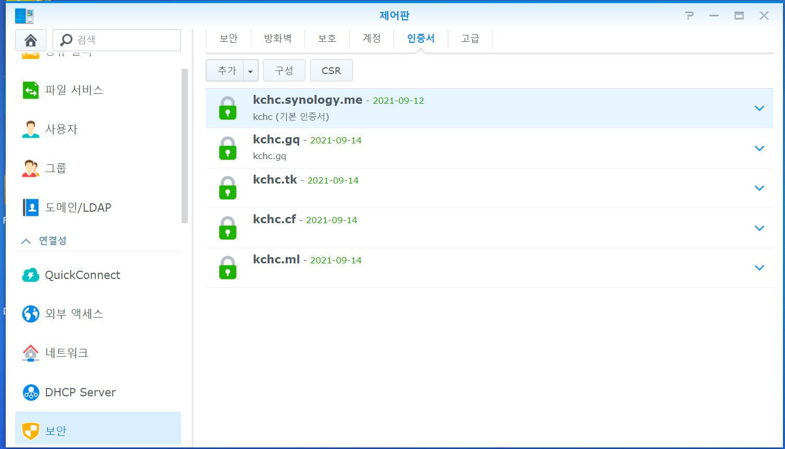Select the kchc.ml certificate title
Image resolution: width=785 pixels, height=449 pixels.
[276, 260]
